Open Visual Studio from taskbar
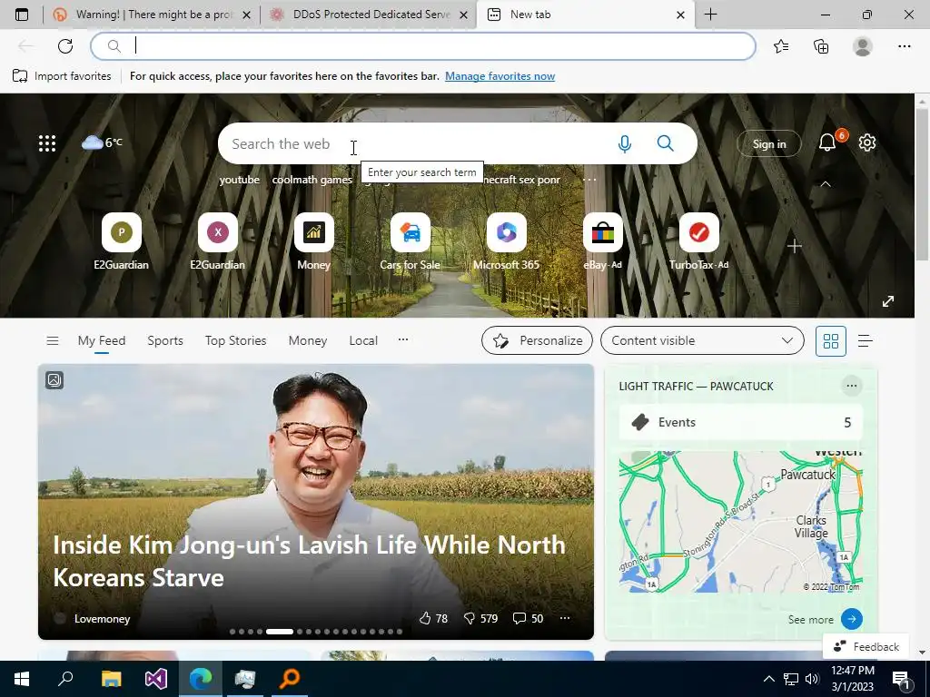The width and height of the screenshot is (930, 697). [x=156, y=679]
